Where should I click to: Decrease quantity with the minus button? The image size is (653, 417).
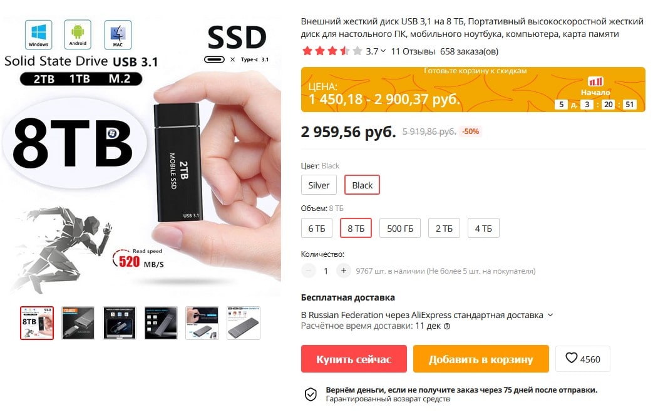pos(308,270)
